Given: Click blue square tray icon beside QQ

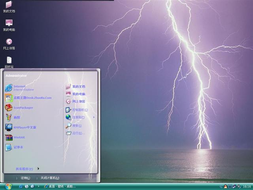Looking at the screenshot, I should (230, 186).
